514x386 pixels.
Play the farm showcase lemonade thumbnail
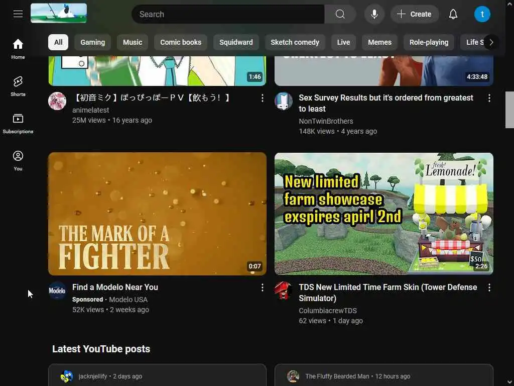384,214
